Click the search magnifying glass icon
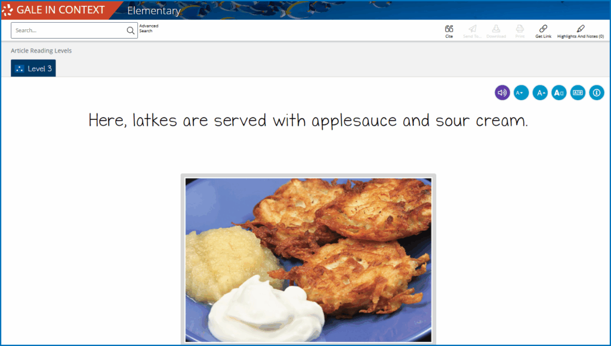 131,30
